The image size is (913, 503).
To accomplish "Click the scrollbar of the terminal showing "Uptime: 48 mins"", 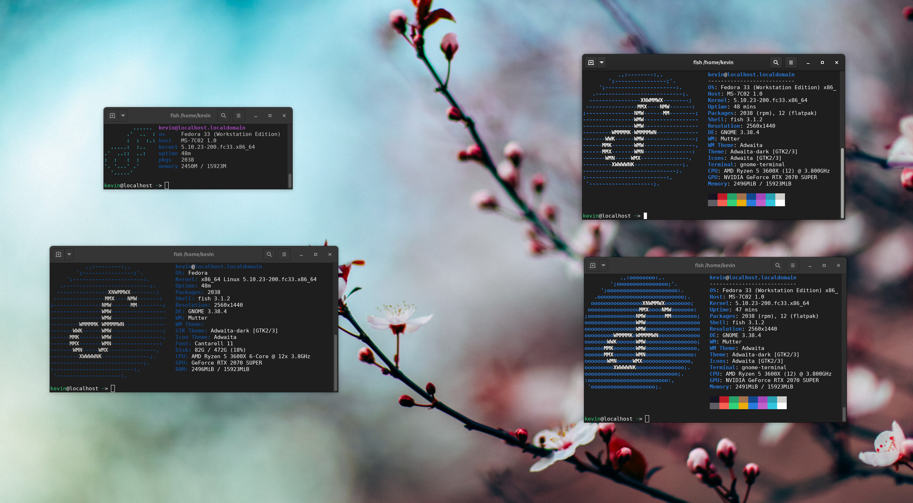I will tap(842, 182).
